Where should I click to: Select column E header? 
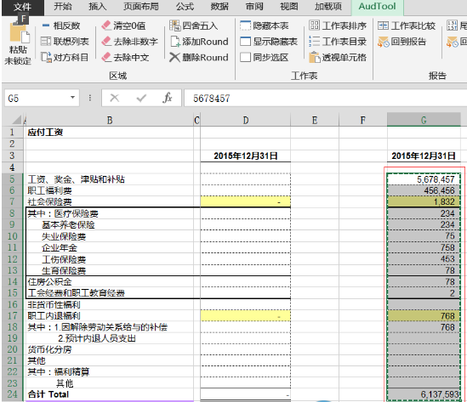(x=315, y=120)
